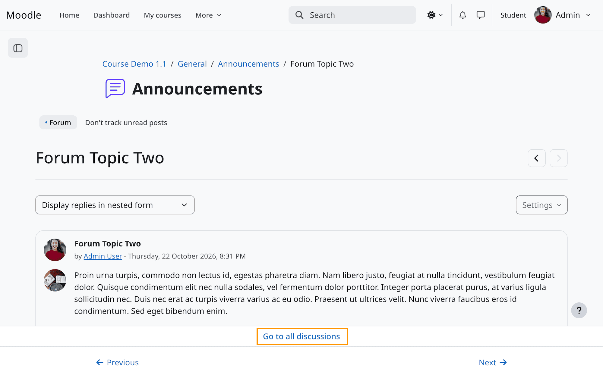The width and height of the screenshot is (603, 378).
Task: Click Go to all discussions link
Action: coord(301,336)
